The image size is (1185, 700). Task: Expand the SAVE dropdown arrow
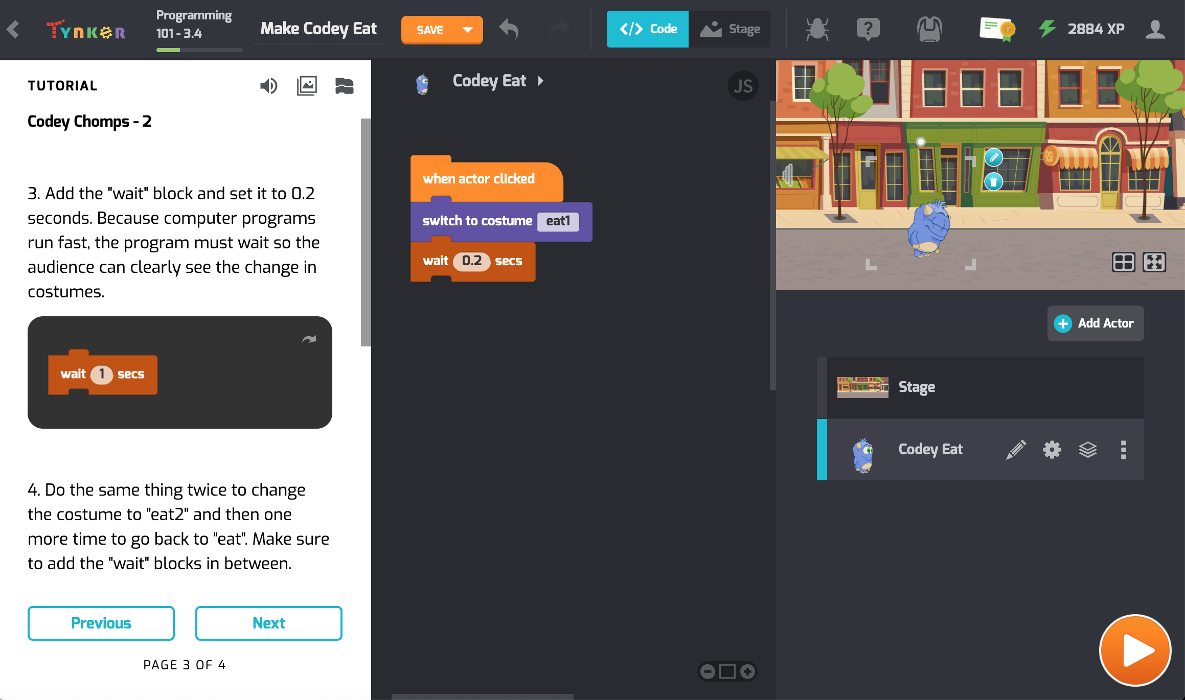pos(467,30)
